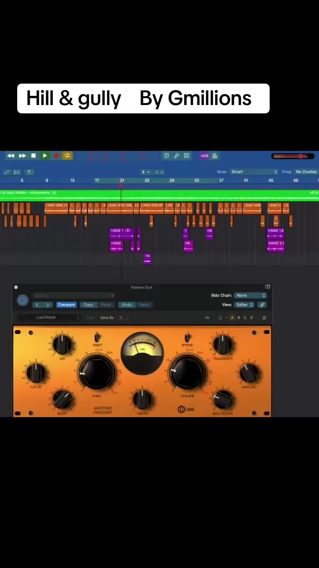
Task: Toggle the automation curve icon
Action: [7, 172]
